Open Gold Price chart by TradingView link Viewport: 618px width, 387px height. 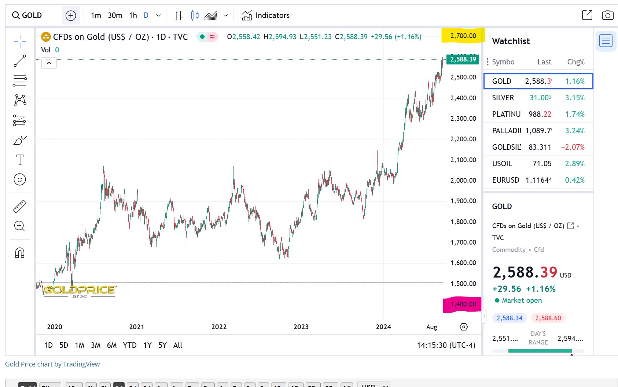coord(52,364)
